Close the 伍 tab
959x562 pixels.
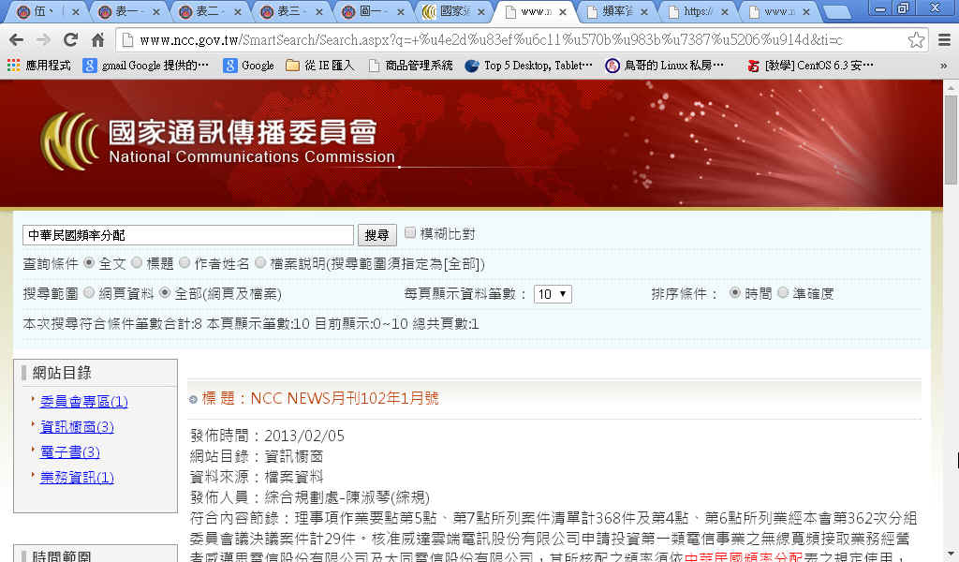tap(75, 11)
